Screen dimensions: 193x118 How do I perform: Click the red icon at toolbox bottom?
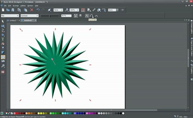pyautogui.click(x=3, y=72)
